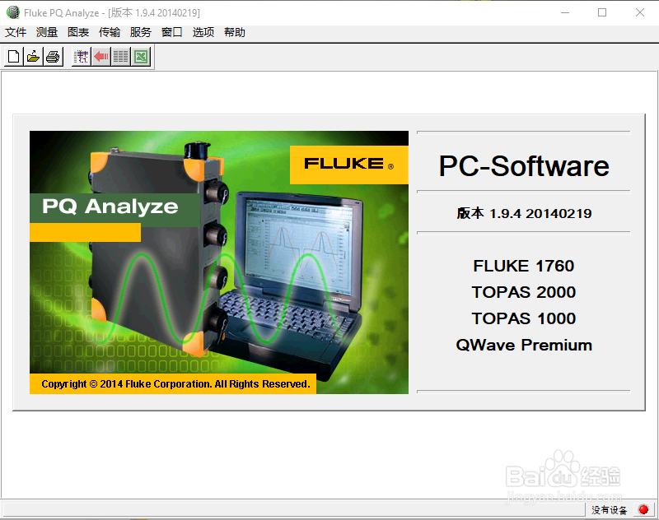
Task: Click the PQ Analyze splash image
Action: (219, 262)
